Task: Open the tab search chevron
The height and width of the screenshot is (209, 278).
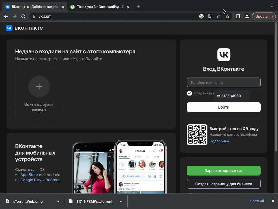Action: click(x=272, y=7)
